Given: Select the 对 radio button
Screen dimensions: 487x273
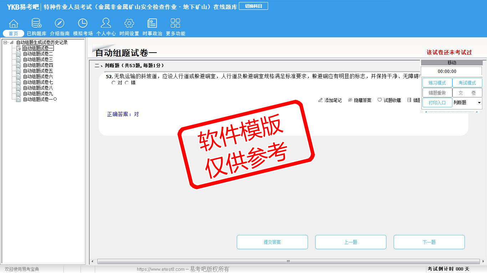Looking at the screenshot, I should [114, 83].
